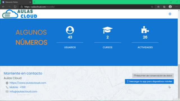Click the envelope icon beside email
180x101 pixels.
pos(7,92)
